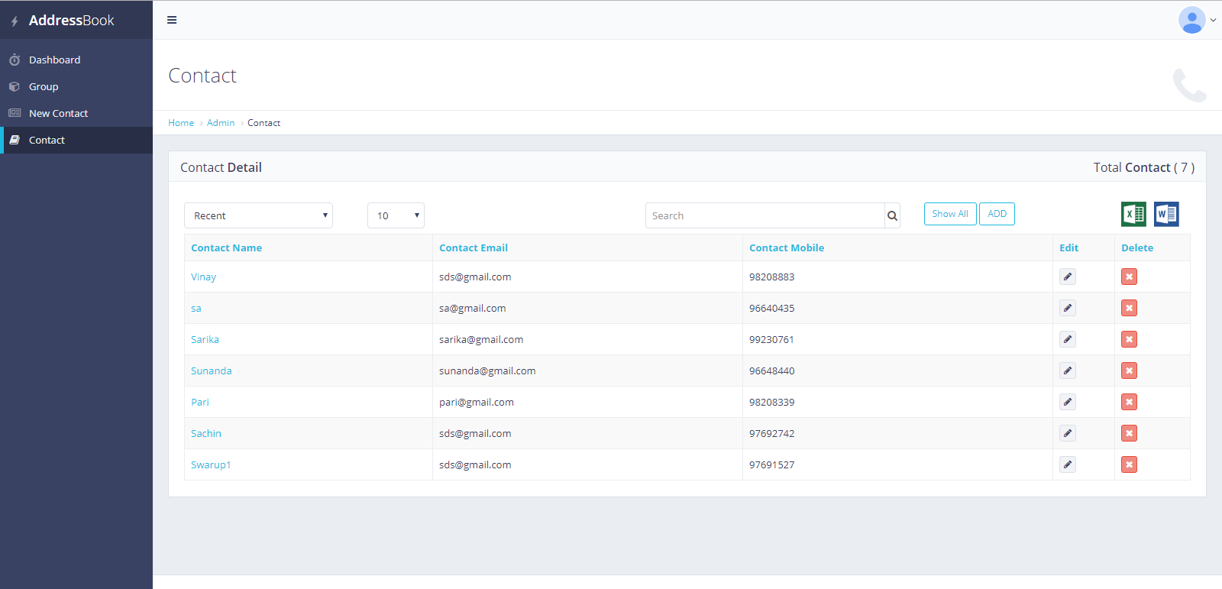
Task: Export contacts to Excel file
Action: click(1133, 215)
